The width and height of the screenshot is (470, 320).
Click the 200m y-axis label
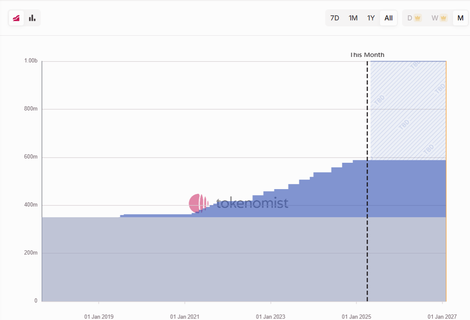[x=31, y=252]
